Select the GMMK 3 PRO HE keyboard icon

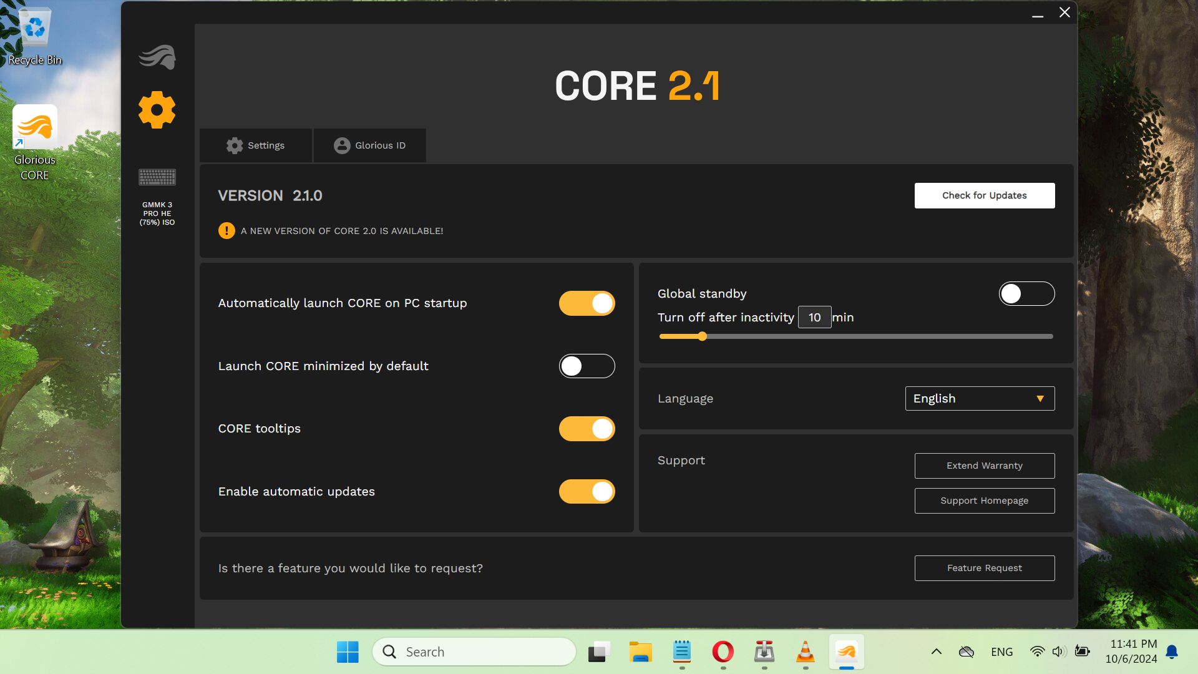(x=157, y=178)
